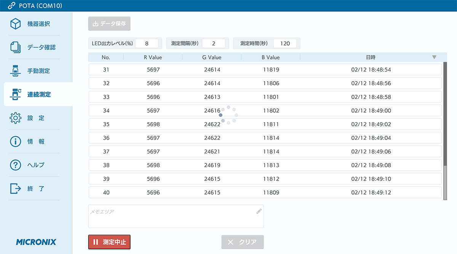Click the クリア button

(243, 242)
